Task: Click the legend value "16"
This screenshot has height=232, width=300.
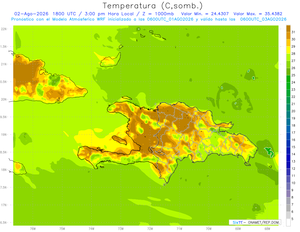Action: pos(293,140)
